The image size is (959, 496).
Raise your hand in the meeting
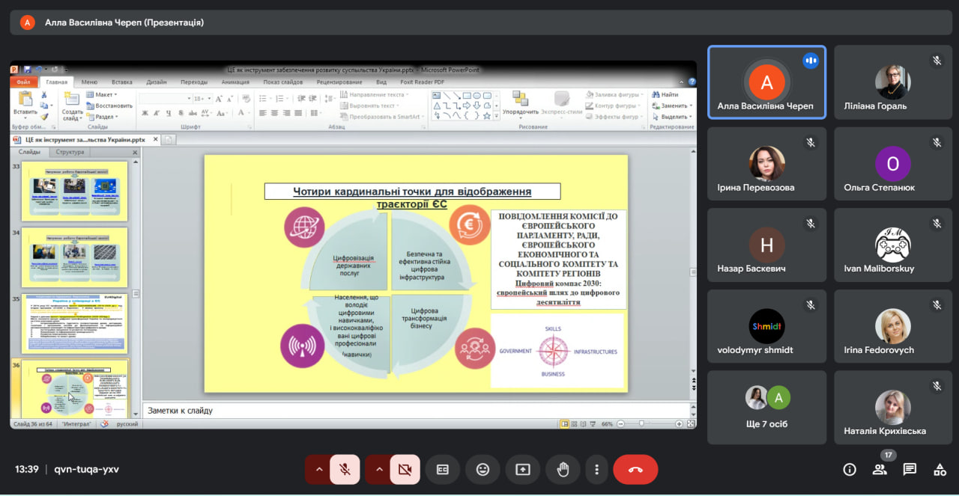click(x=563, y=470)
